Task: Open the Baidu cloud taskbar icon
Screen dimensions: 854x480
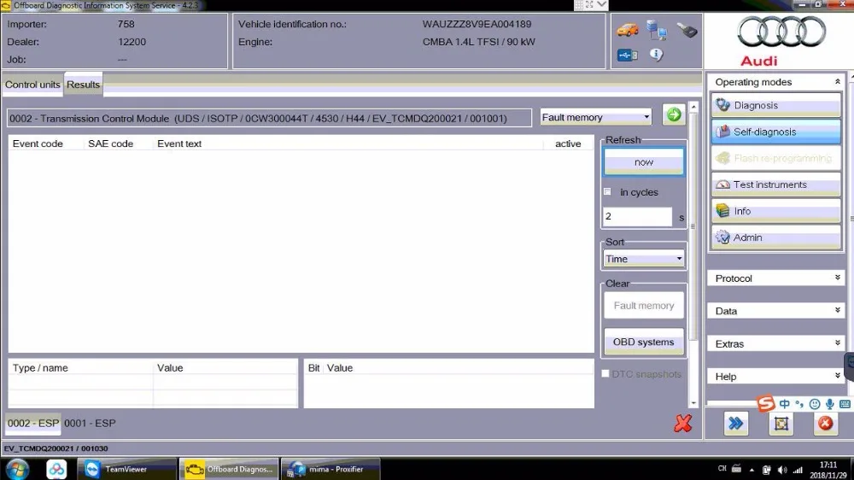Action: [56, 469]
